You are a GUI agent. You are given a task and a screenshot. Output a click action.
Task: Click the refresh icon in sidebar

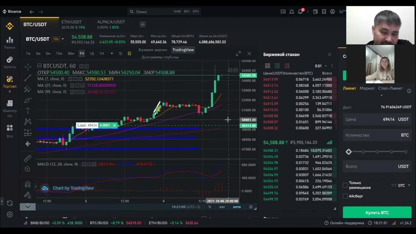tap(10, 203)
